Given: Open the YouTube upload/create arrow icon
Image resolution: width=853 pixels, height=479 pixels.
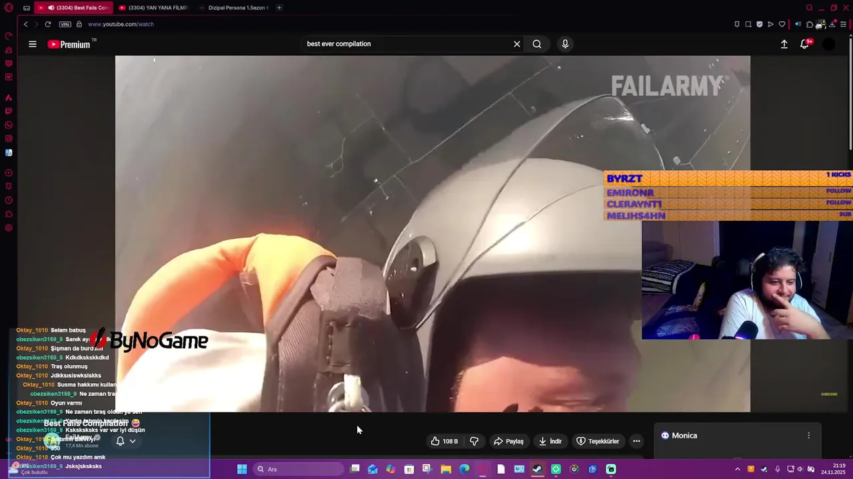Looking at the screenshot, I should [784, 44].
